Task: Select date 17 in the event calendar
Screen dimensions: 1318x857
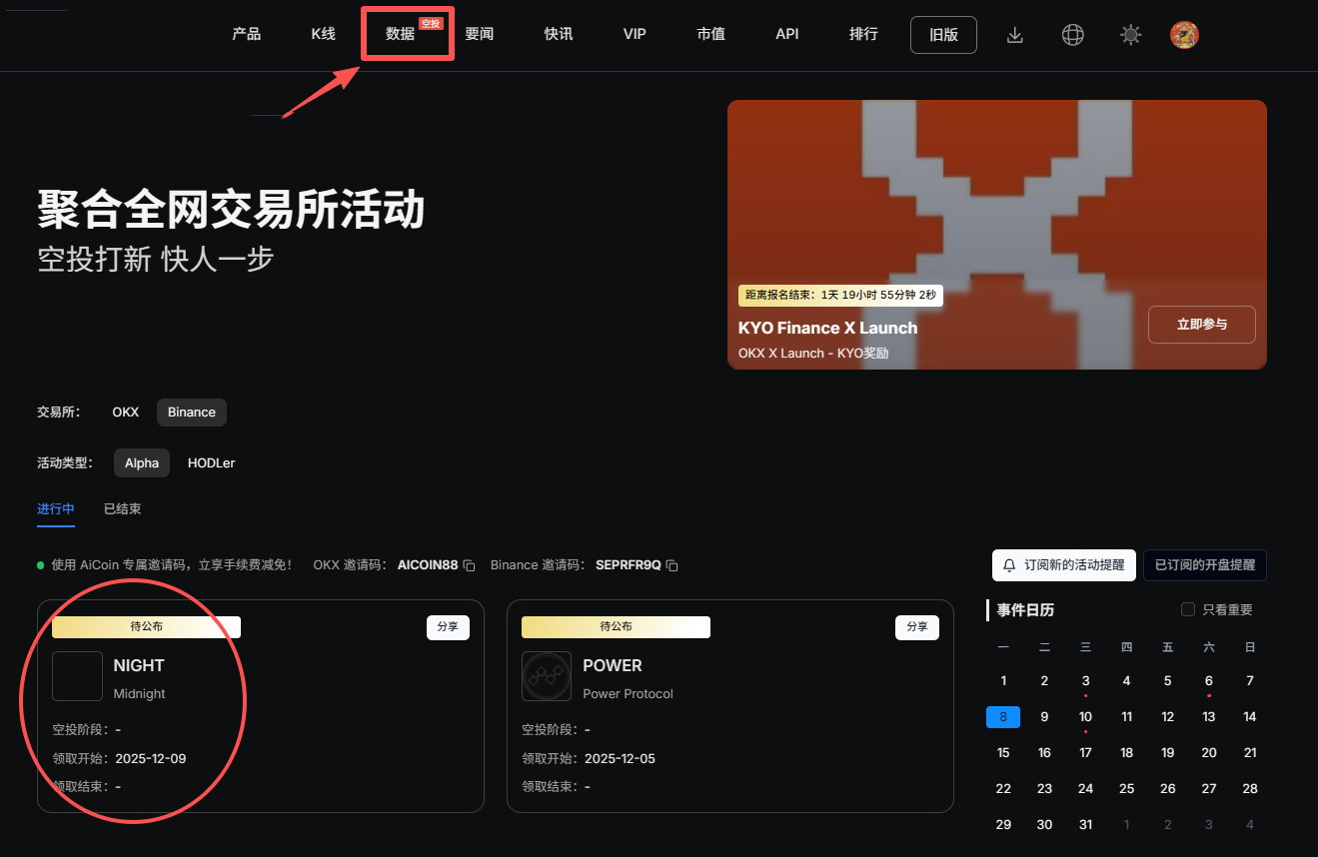Action: pos(1085,753)
